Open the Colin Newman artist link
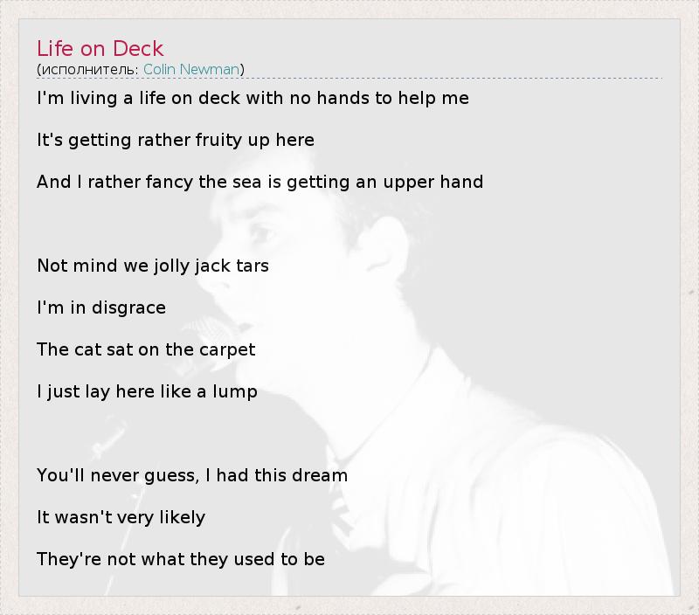The image size is (699, 615). tap(191, 69)
